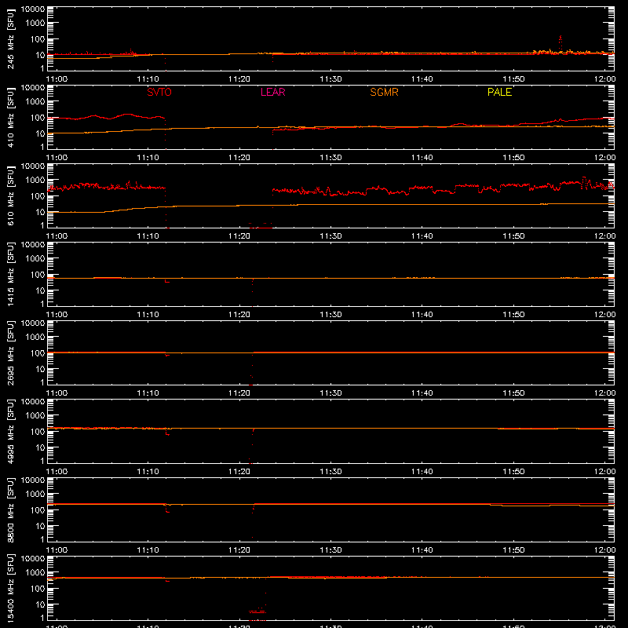The height and width of the screenshot is (628, 628).
Task: Select the 410 MHz [SFU] axis label
Action: pyautogui.click(x=11, y=117)
